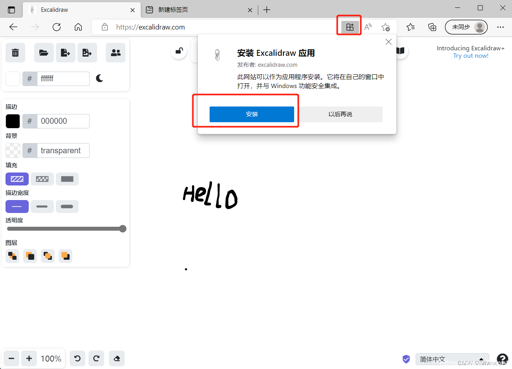Click the send backward layer icon
The width and height of the screenshot is (512, 369).
[x=30, y=256]
